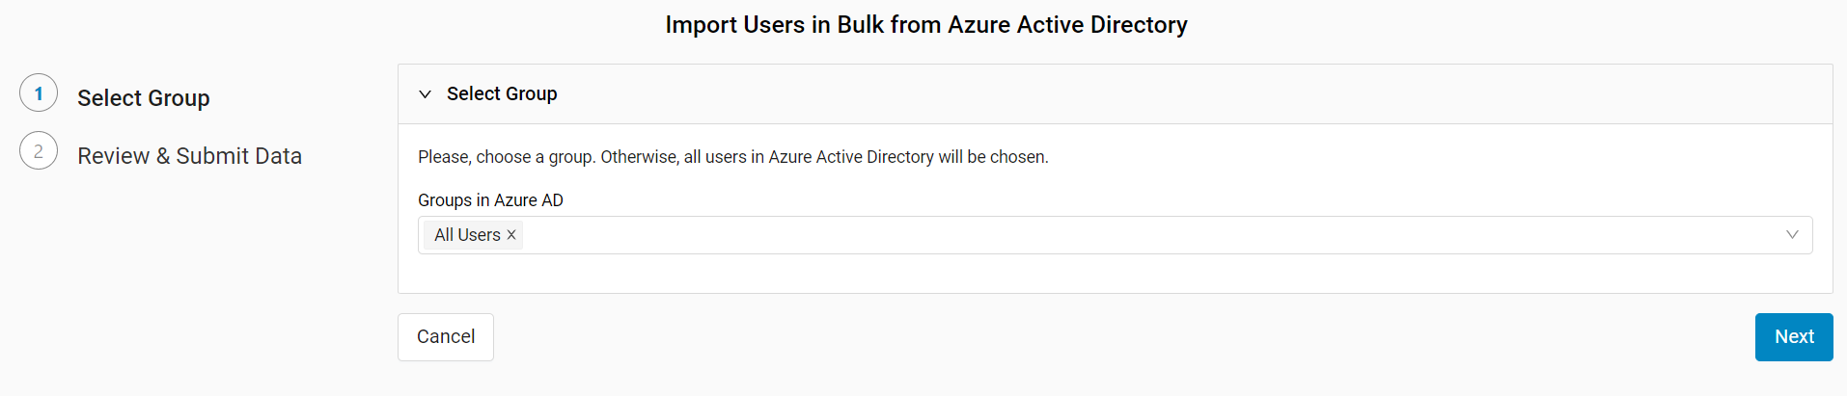Open the Groups in Azure AD dropdown arrow

(1792, 235)
